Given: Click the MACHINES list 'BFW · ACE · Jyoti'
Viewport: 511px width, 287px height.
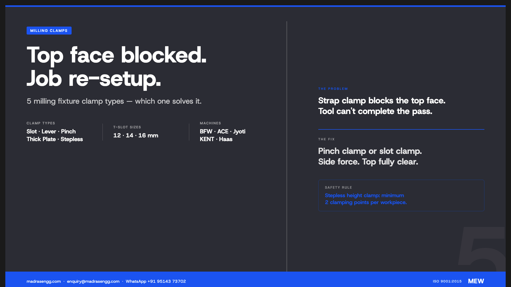Looking at the screenshot, I should coord(222,132).
